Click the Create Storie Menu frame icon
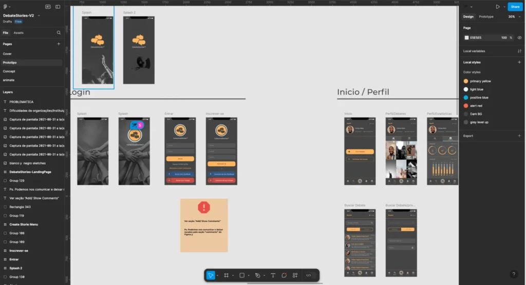This screenshot has height=285, width=526. coord(5,225)
